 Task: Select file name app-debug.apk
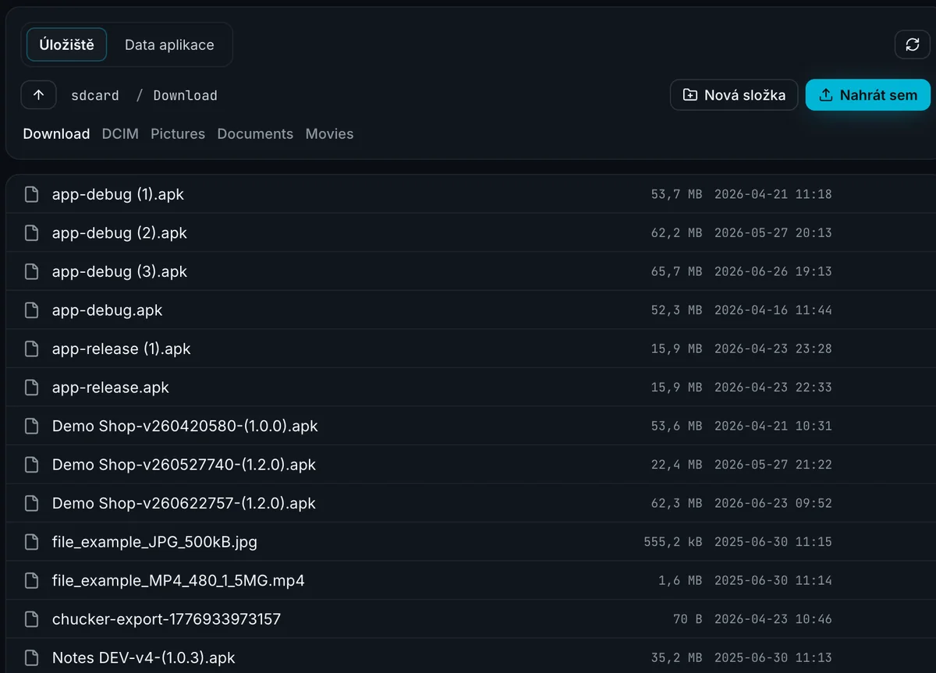(x=107, y=310)
